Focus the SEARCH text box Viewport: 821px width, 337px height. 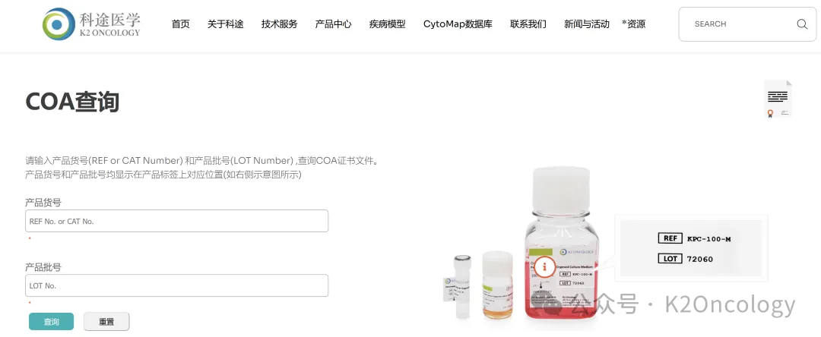(738, 24)
